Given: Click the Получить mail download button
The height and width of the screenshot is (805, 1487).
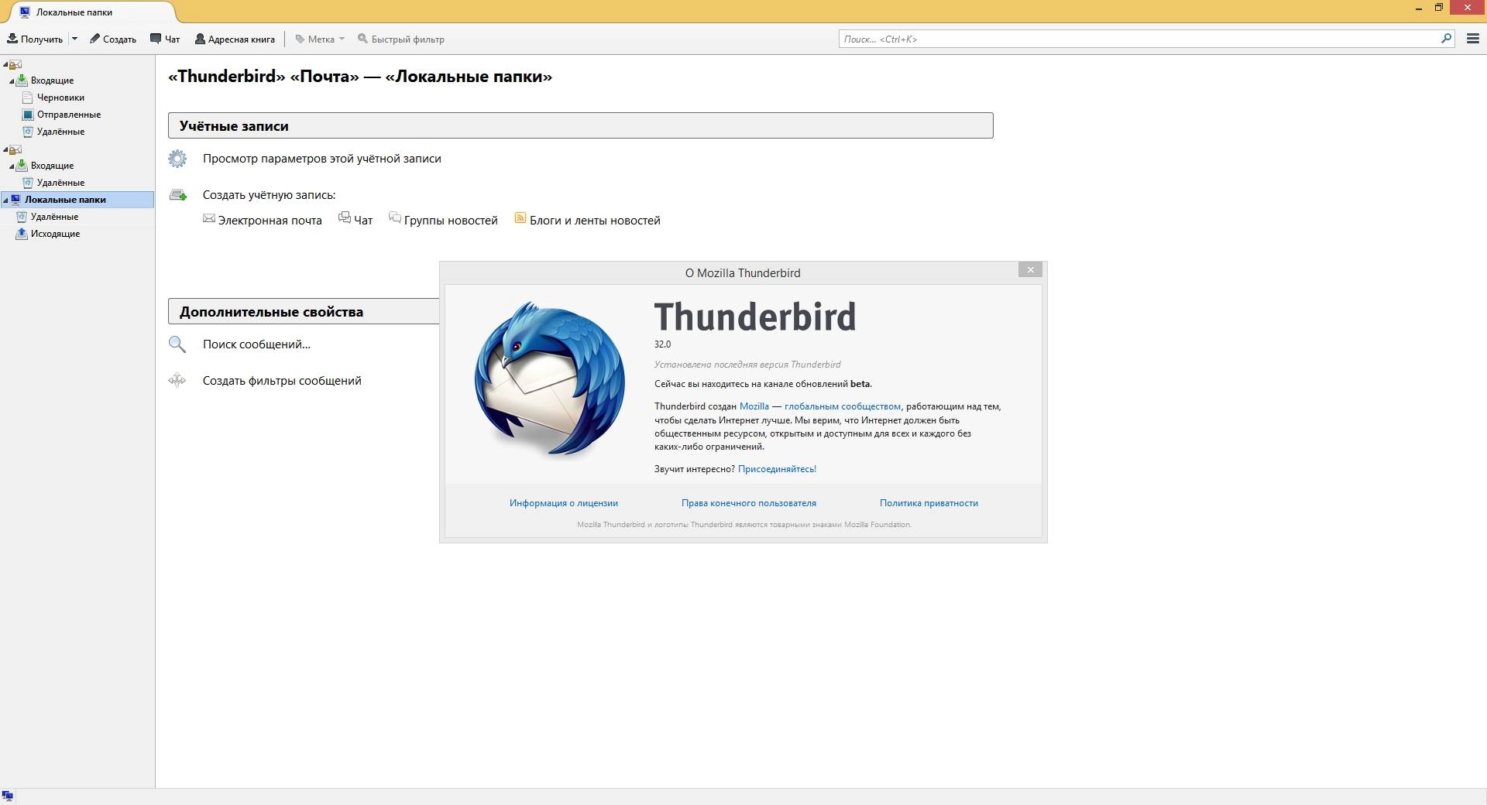Looking at the screenshot, I should coord(35,39).
